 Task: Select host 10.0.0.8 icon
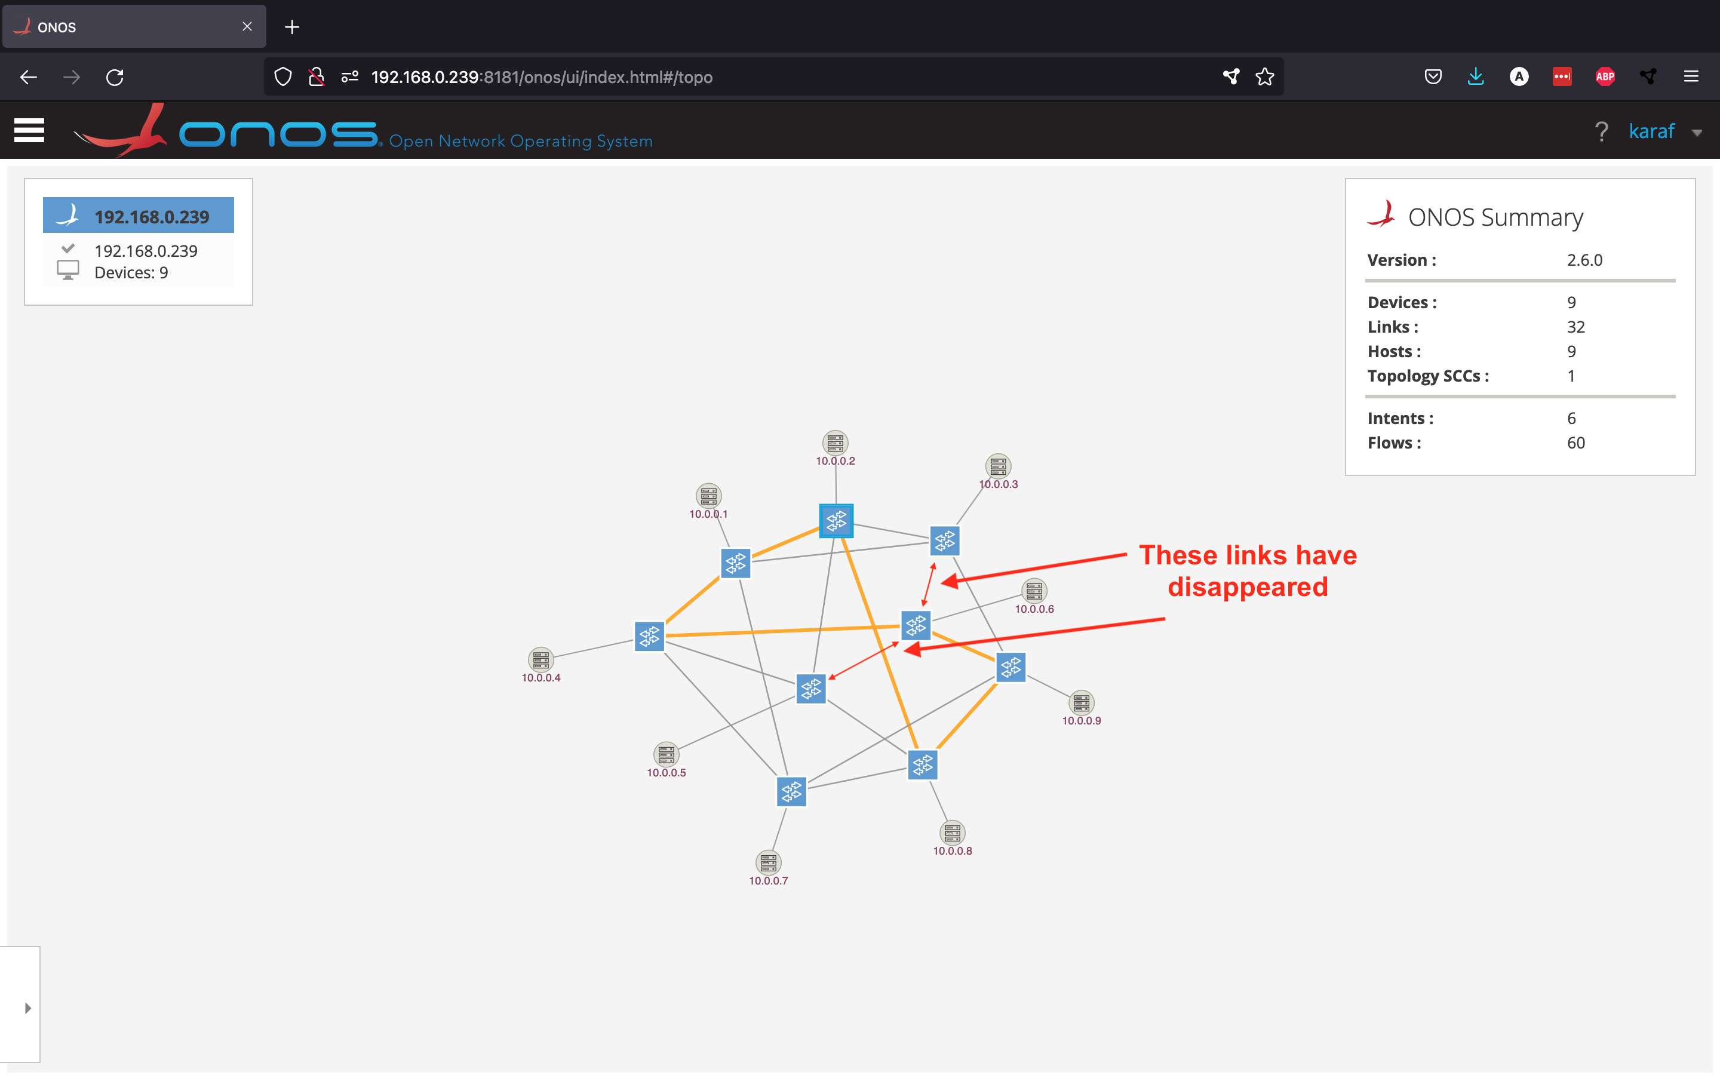(953, 833)
